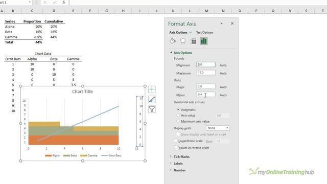Click the Minor units input field

(205, 95)
